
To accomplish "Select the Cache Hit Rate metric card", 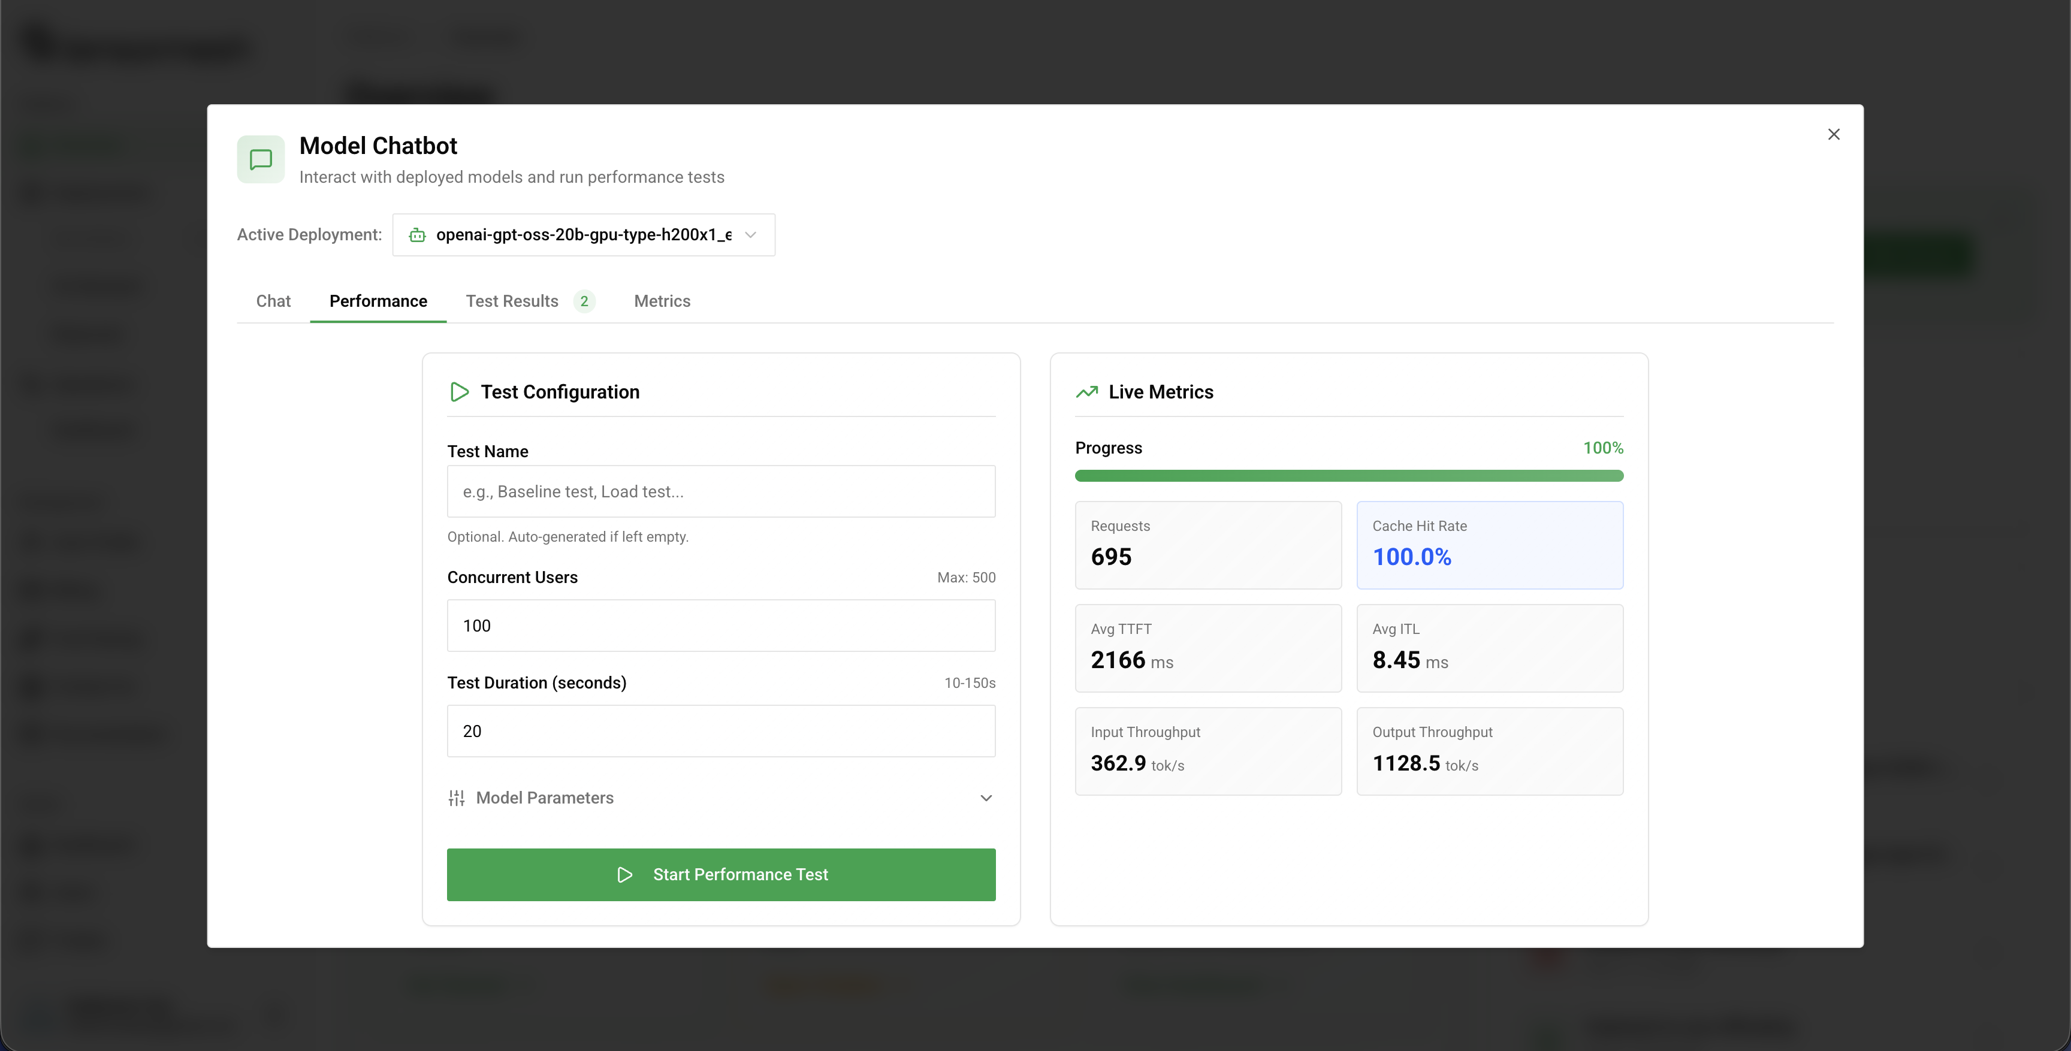I will click(x=1490, y=545).
